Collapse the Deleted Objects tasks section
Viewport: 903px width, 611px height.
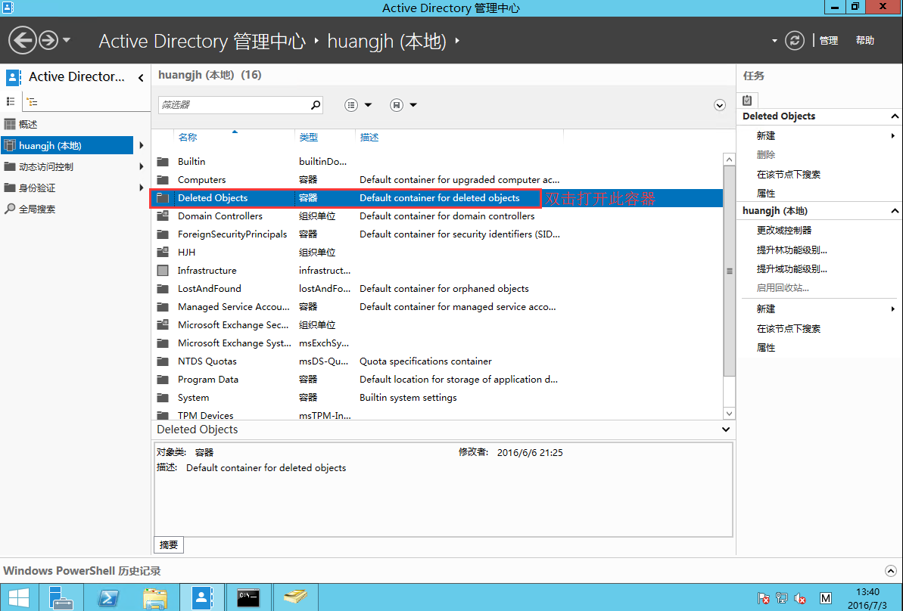pos(895,116)
